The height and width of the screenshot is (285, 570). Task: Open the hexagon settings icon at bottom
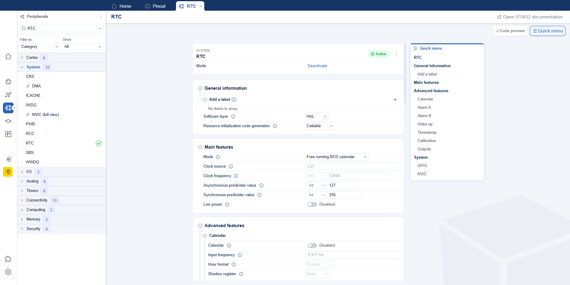click(8, 272)
